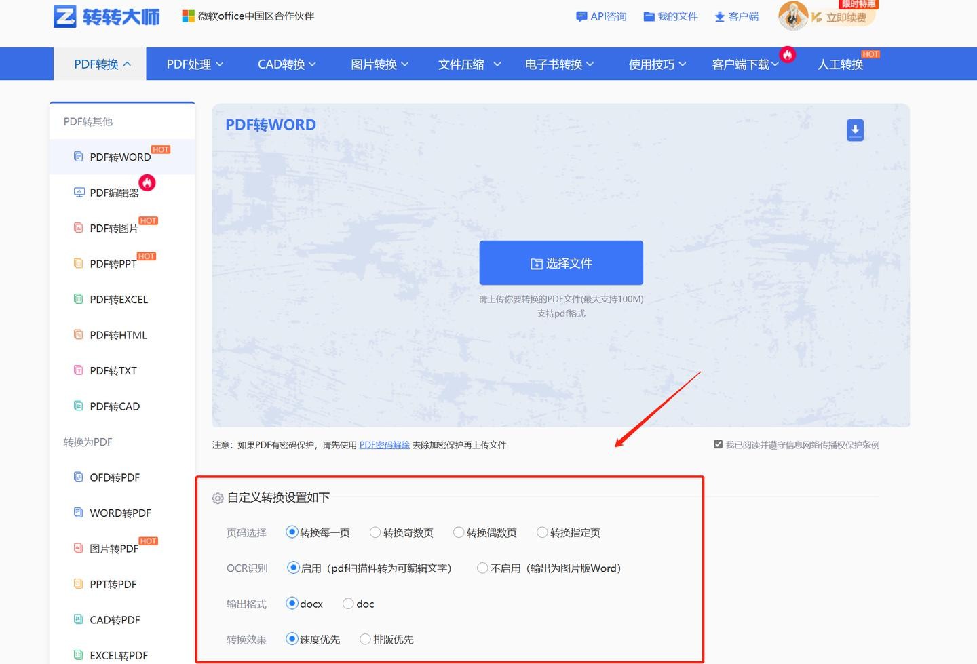Click the 客户端 download icon in header

click(720, 17)
